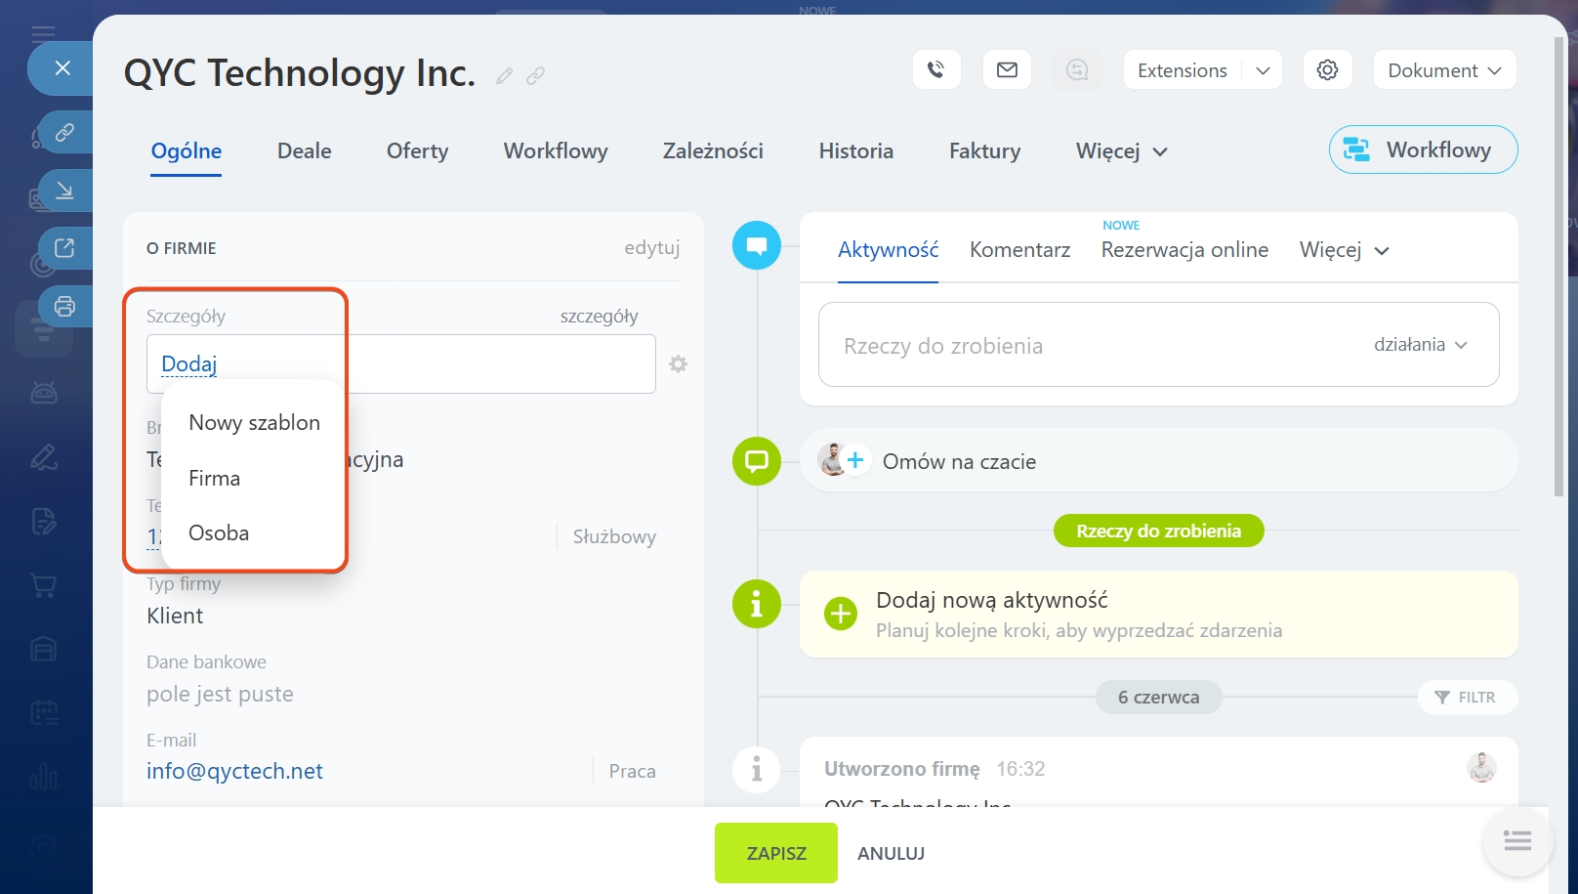The image size is (1578, 894).
Task: Click the empty Dane bankowe field
Action: [x=220, y=694]
